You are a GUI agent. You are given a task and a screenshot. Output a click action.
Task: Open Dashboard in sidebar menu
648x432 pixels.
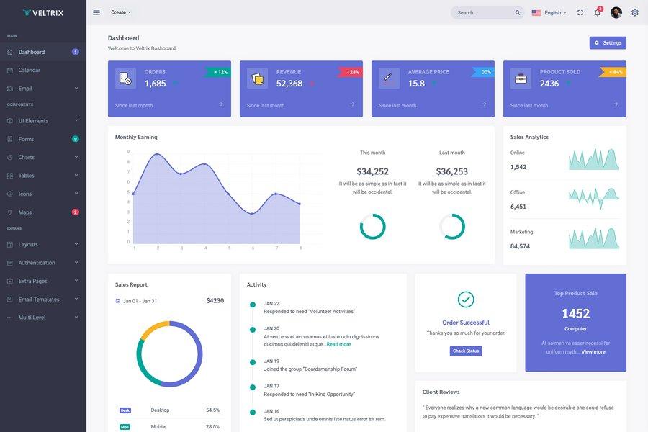click(32, 52)
